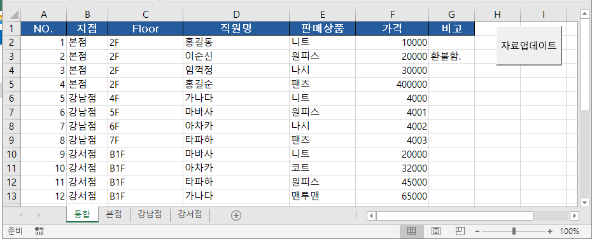The image size is (592, 239).
Task: Click the horizontal scrollbar left arrow
Action: (371, 215)
